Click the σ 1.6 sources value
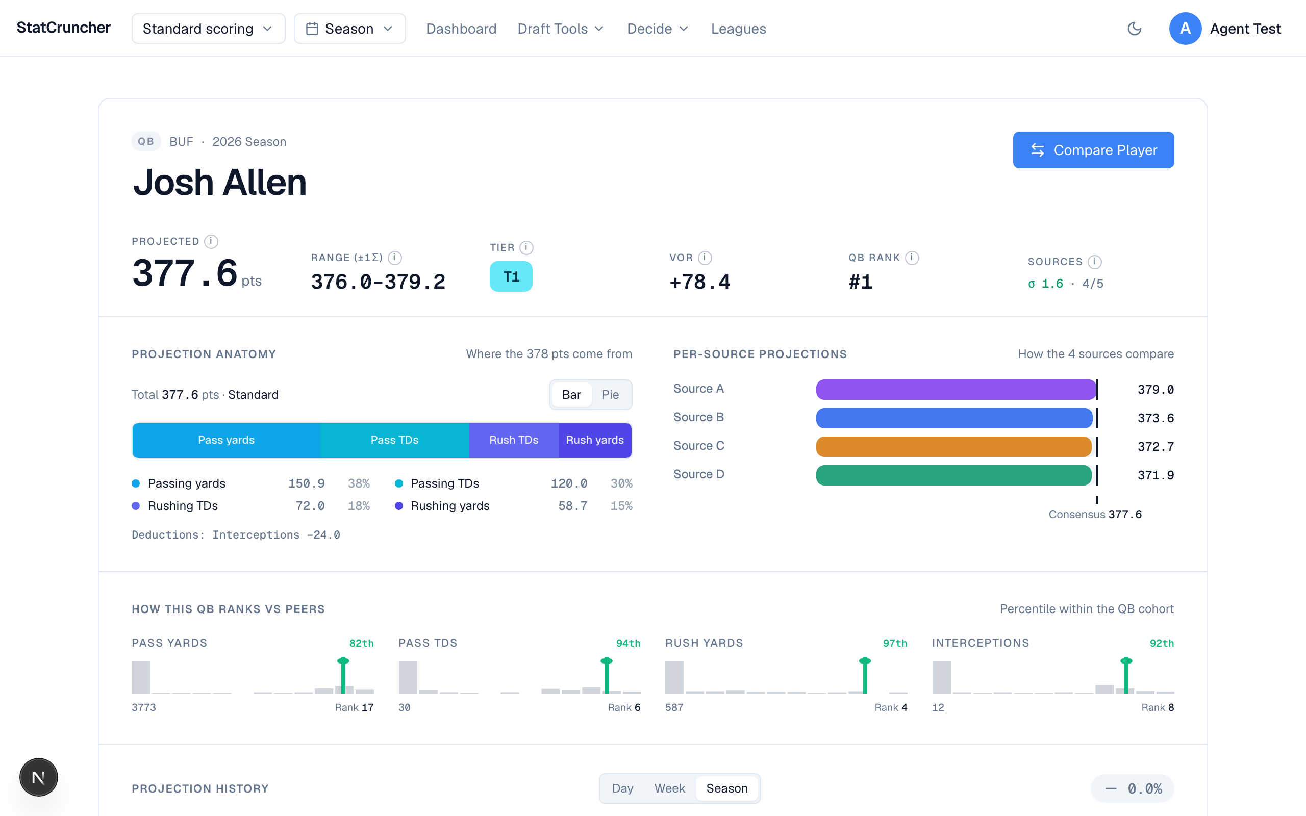This screenshot has width=1306, height=816. click(x=1045, y=284)
